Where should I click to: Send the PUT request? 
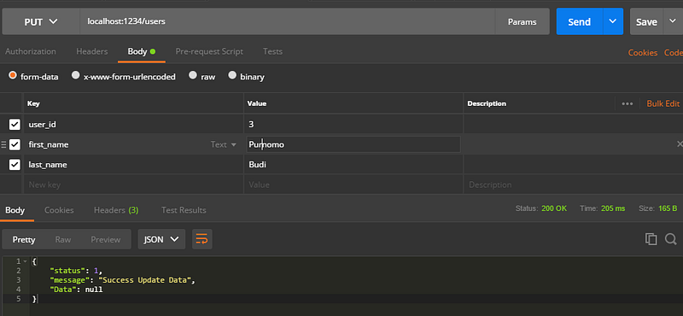pyautogui.click(x=580, y=21)
